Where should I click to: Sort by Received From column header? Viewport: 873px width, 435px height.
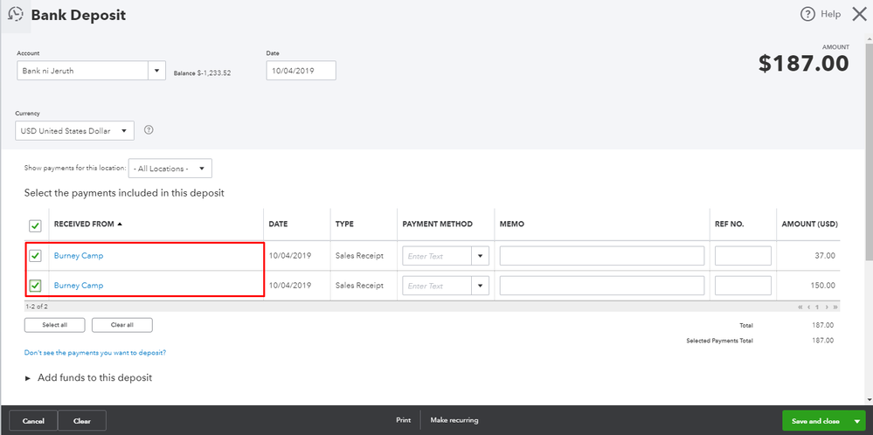pos(88,224)
